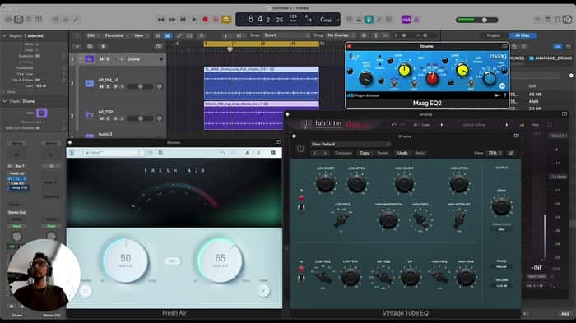Image resolution: width=576 pixels, height=323 pixels.
Task: Mute the AP_DM_LP track
Action: (x=102, y=86)
